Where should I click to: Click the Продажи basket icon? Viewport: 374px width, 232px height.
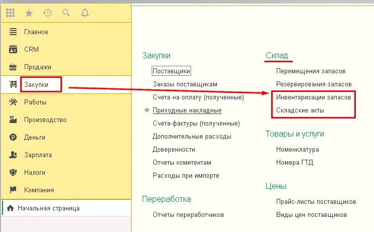pyautogui.click(x=13, y=67)
